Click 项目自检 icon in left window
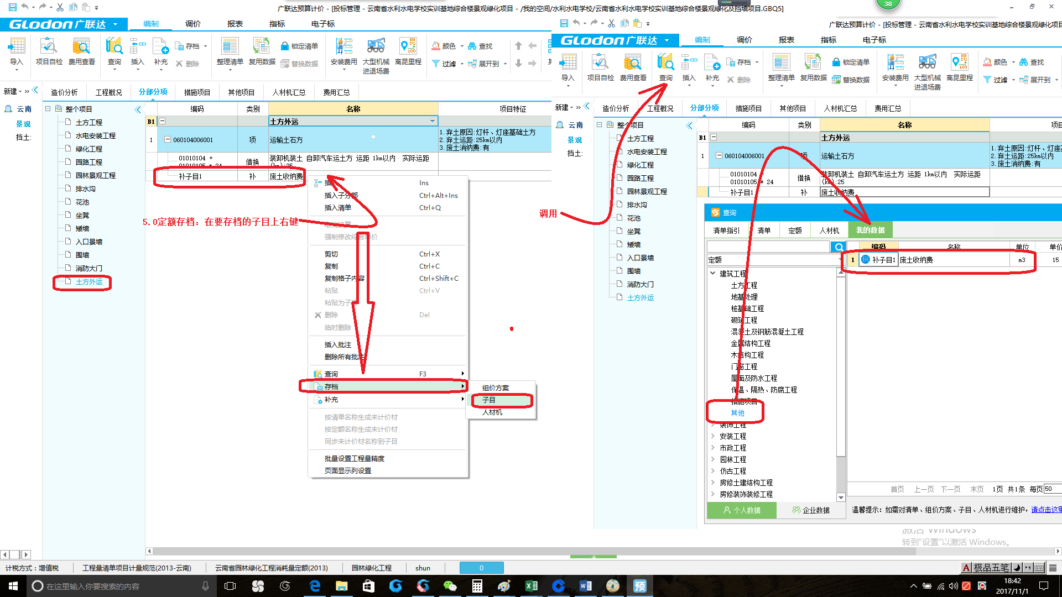The height and width of the screenshot is (597, 1062). [x=49, y=53]
